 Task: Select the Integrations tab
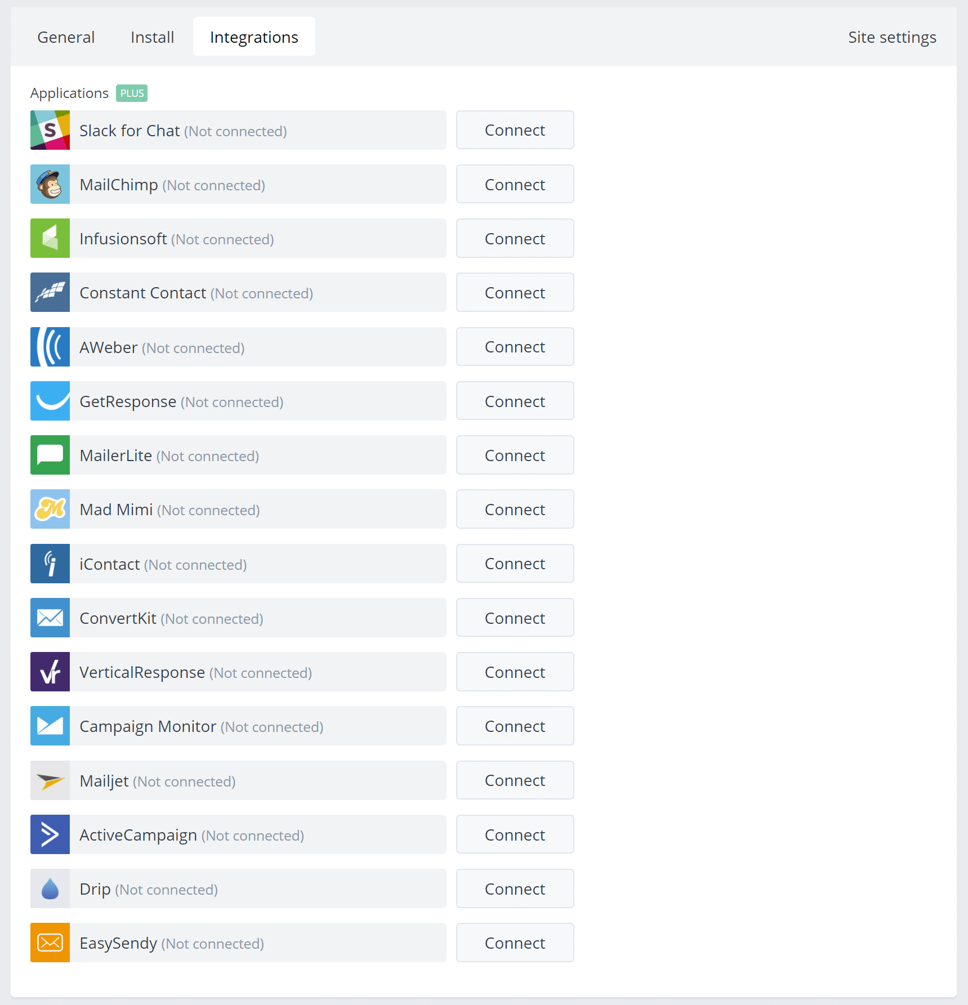pyautogui.click(x=254, y=37)
